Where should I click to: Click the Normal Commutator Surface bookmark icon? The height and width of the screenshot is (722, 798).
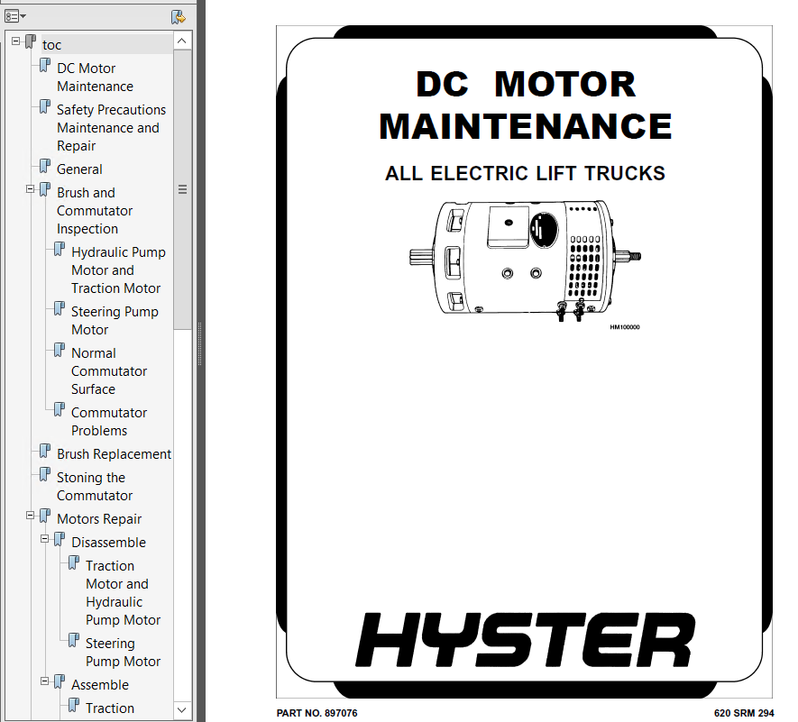click(x=59, y=350)
